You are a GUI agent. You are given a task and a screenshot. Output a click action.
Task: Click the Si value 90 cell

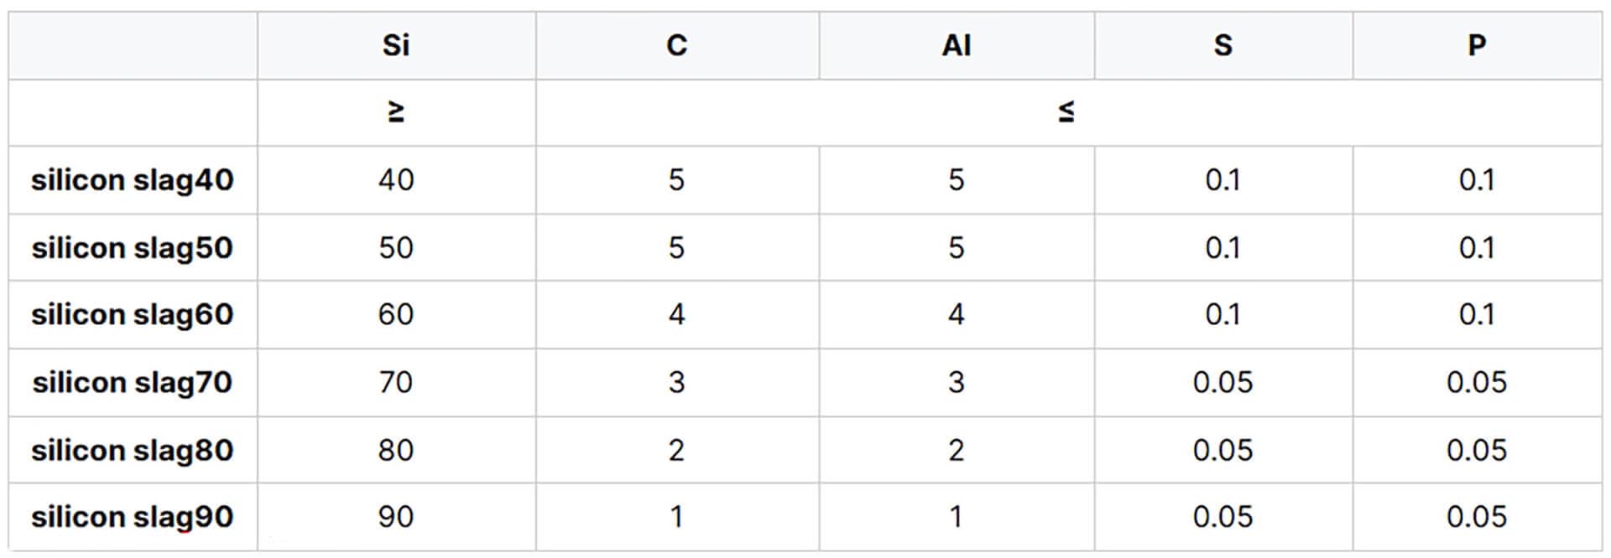pyautogui.click(x=396, y=517)
